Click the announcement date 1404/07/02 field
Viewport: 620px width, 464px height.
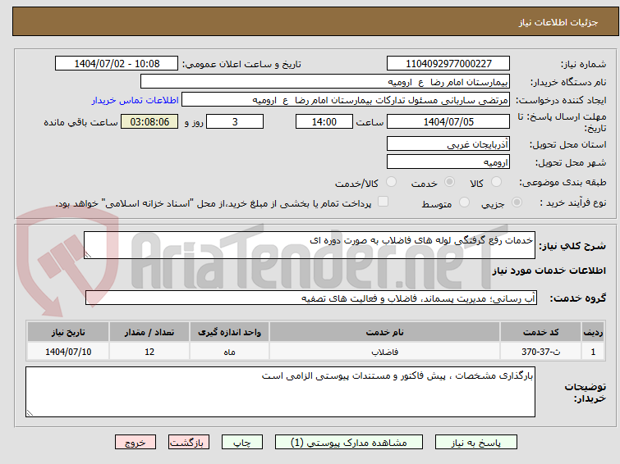[117, 64]
